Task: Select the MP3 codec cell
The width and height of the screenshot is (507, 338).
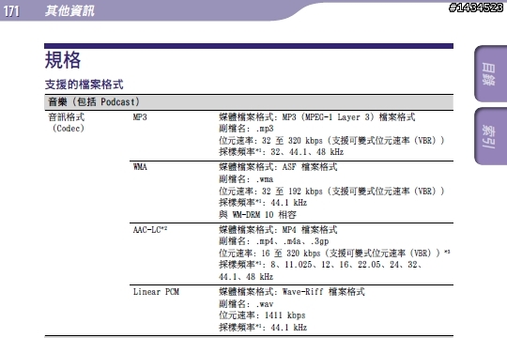Action: click(140, 116)
